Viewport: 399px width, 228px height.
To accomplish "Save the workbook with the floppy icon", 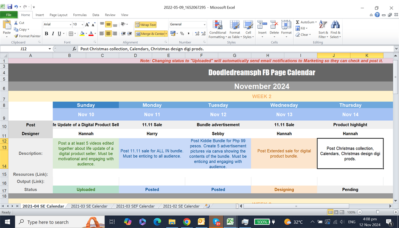I will 10,7.
